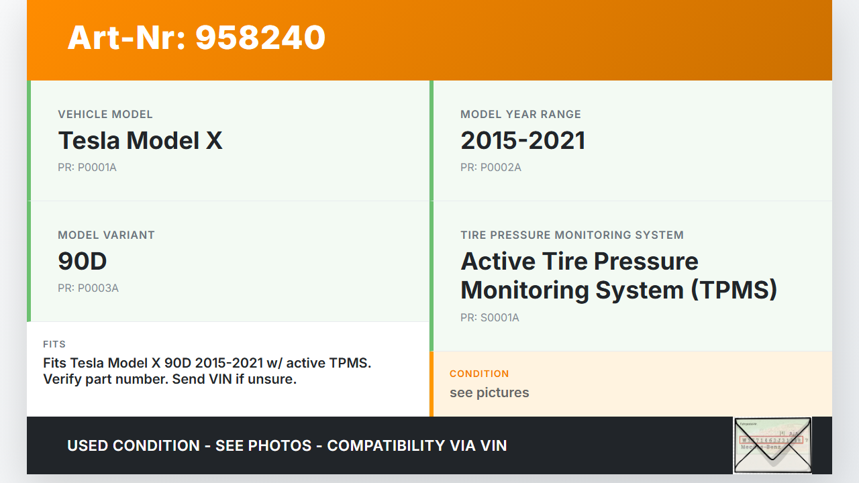Viewport: 859px width, 483px height.
Task: Click the "see pictures" condition text
Action: (x=489, y=392)
